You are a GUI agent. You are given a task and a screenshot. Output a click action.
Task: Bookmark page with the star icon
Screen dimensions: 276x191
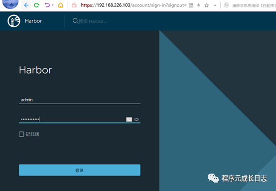tap(207, 5)
